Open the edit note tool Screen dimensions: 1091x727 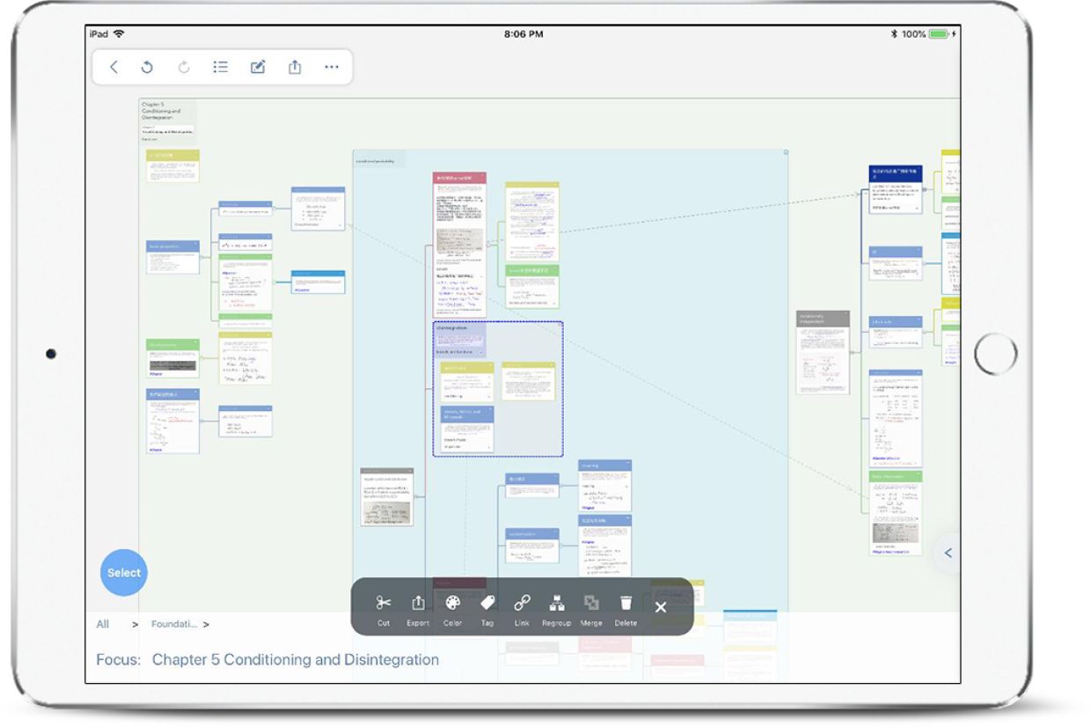[x=258, y=67]
